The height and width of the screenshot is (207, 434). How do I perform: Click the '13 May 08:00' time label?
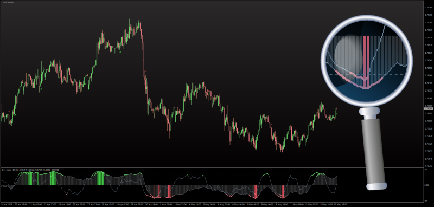[x=341, y=204]
